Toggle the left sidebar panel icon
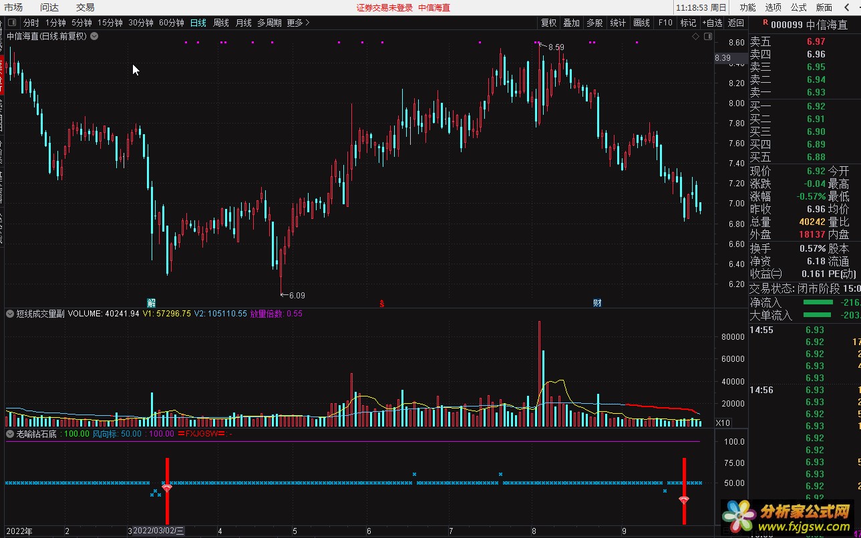 (x=13, y=23)
